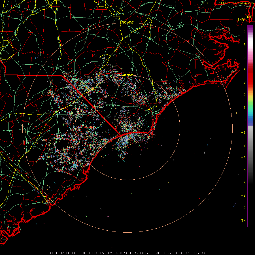This screenshot has height=255, width=255.
Task: Click the 3 dB legend label
Action: click(245, 82)
